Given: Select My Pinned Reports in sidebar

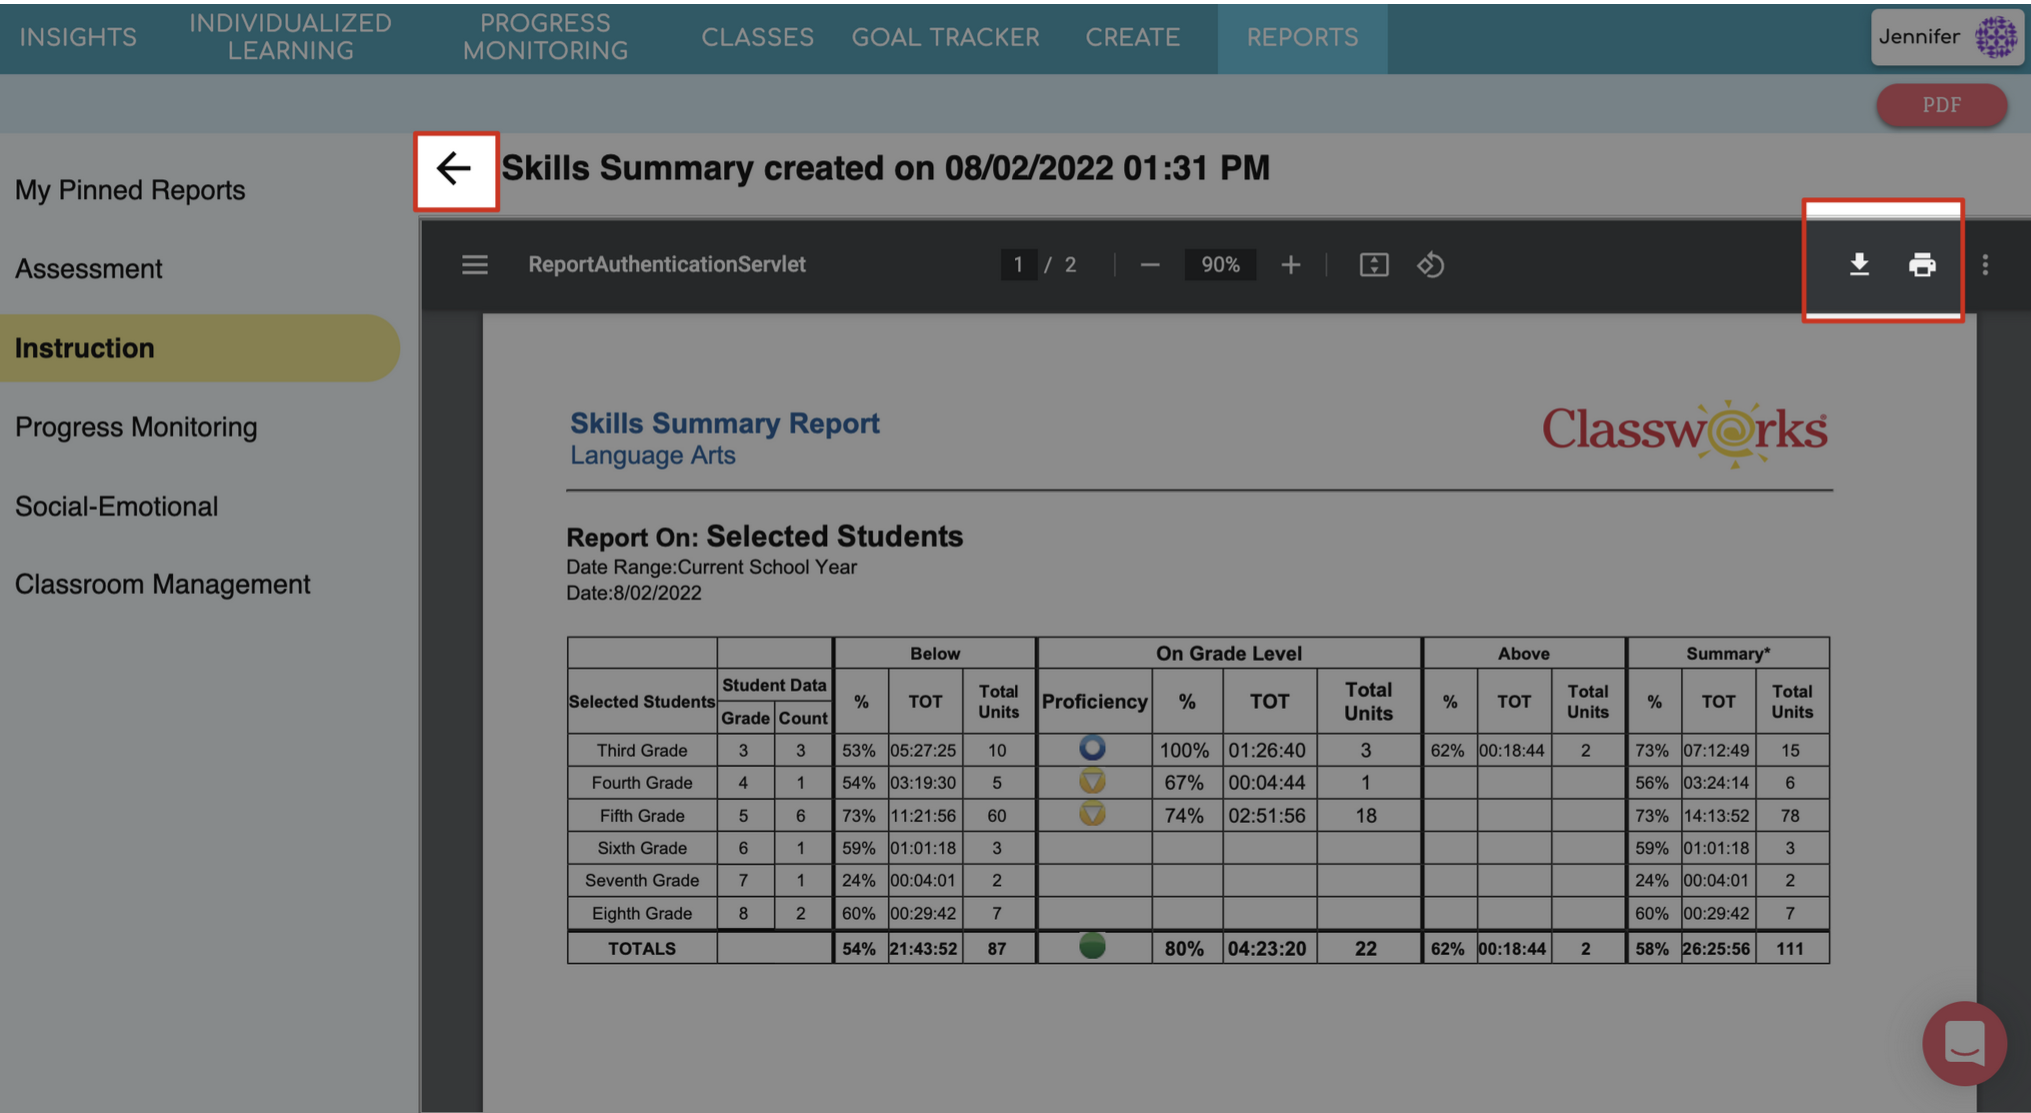Looking at the screenshot, I should (130, 190).
